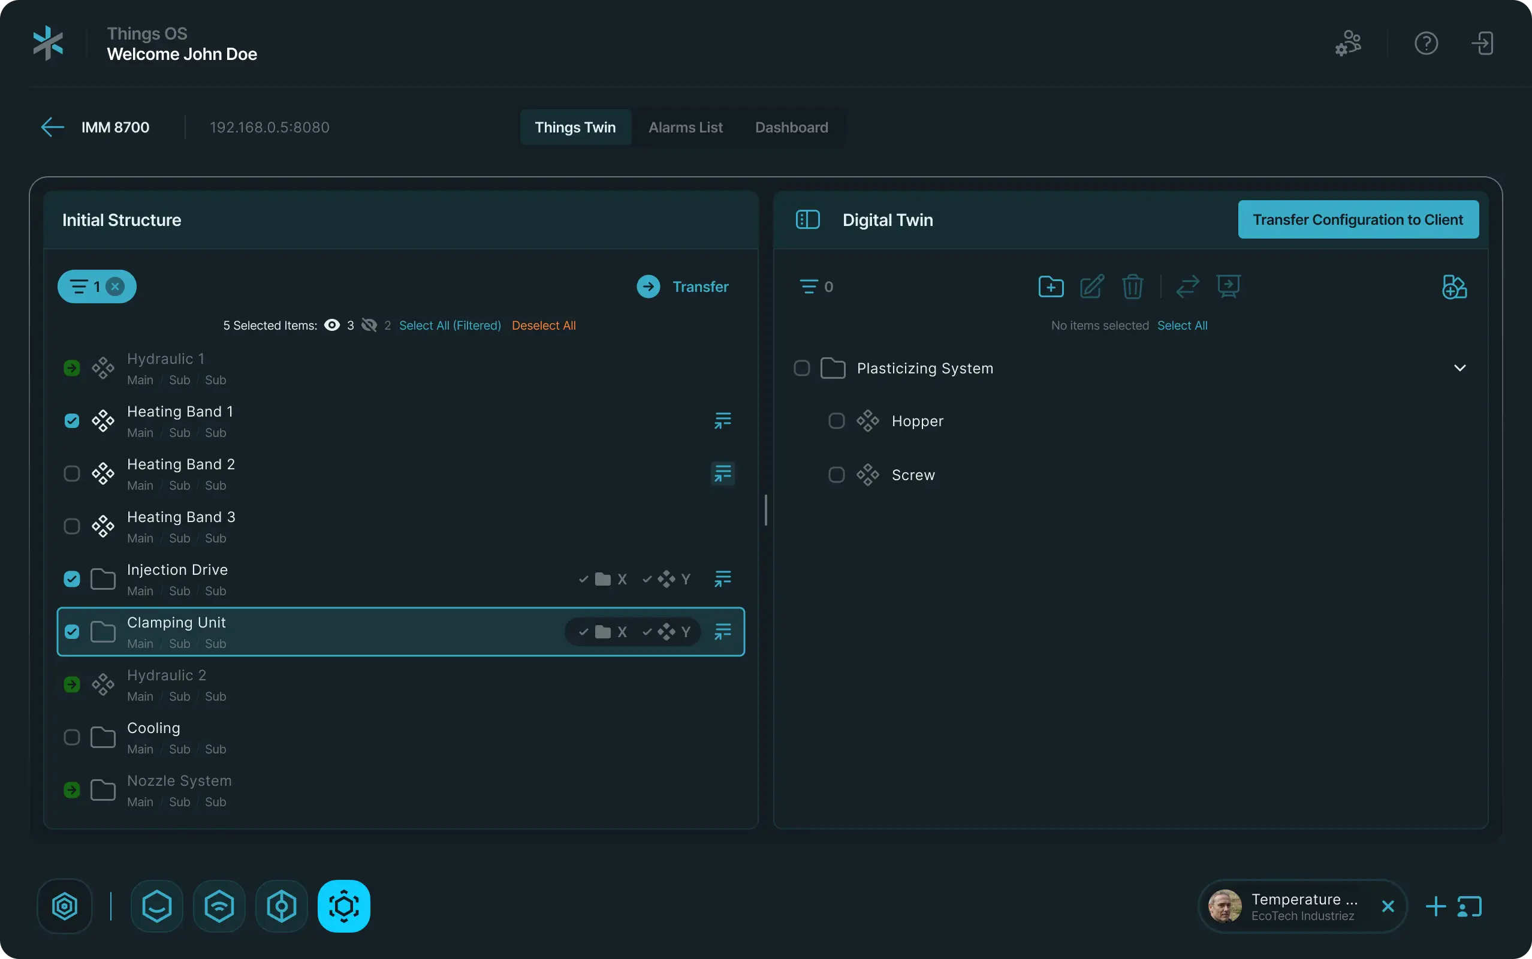Click the help question mark icon
The image size is (1532, 959).
click(1426, 43)
